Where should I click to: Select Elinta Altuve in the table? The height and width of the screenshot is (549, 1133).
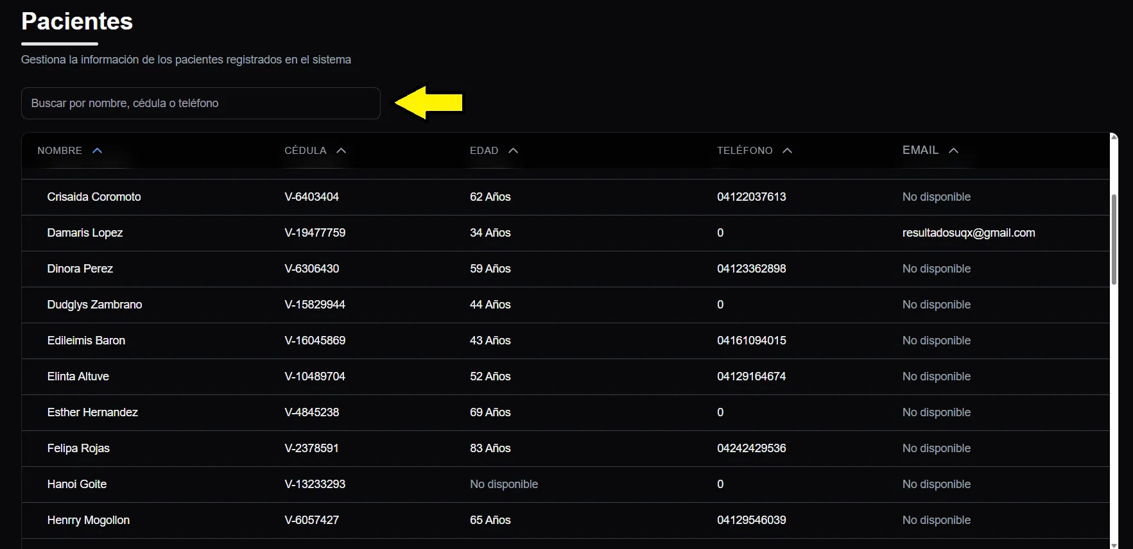coord(78,376)
